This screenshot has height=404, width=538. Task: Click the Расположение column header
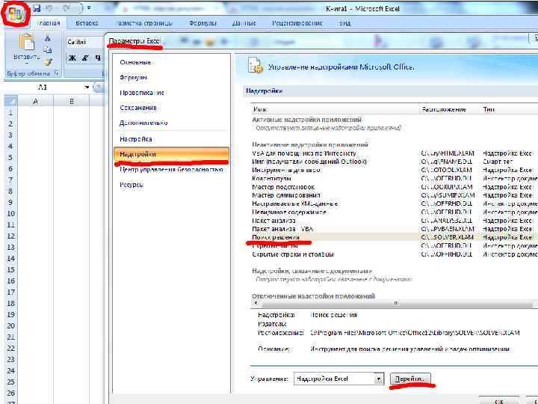click(449, 109)
